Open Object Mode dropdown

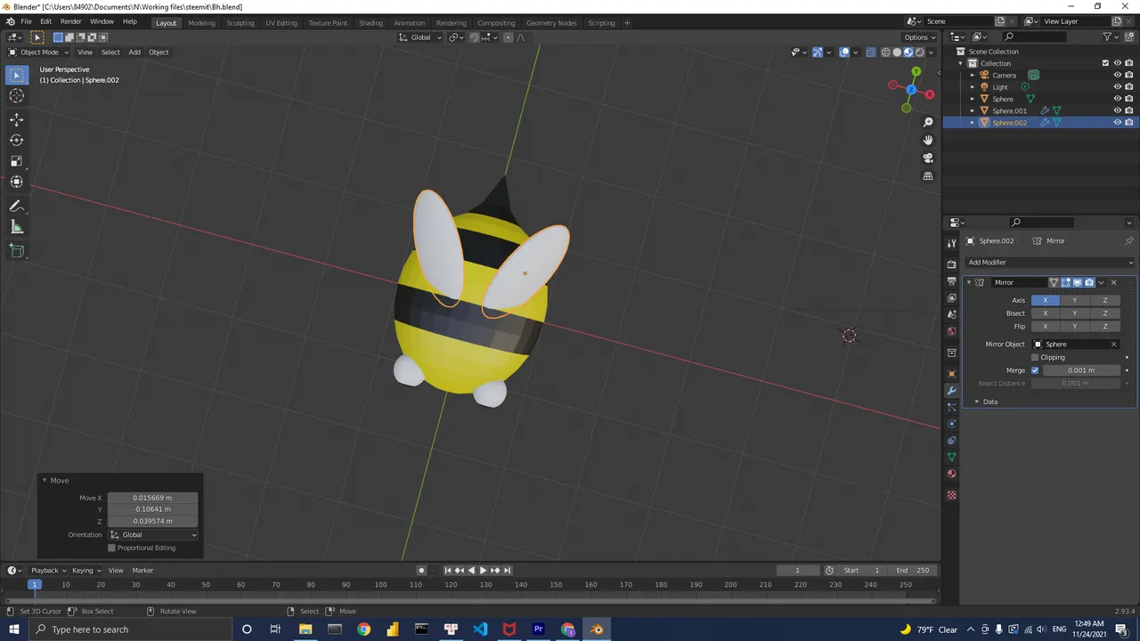click(37, 52)
